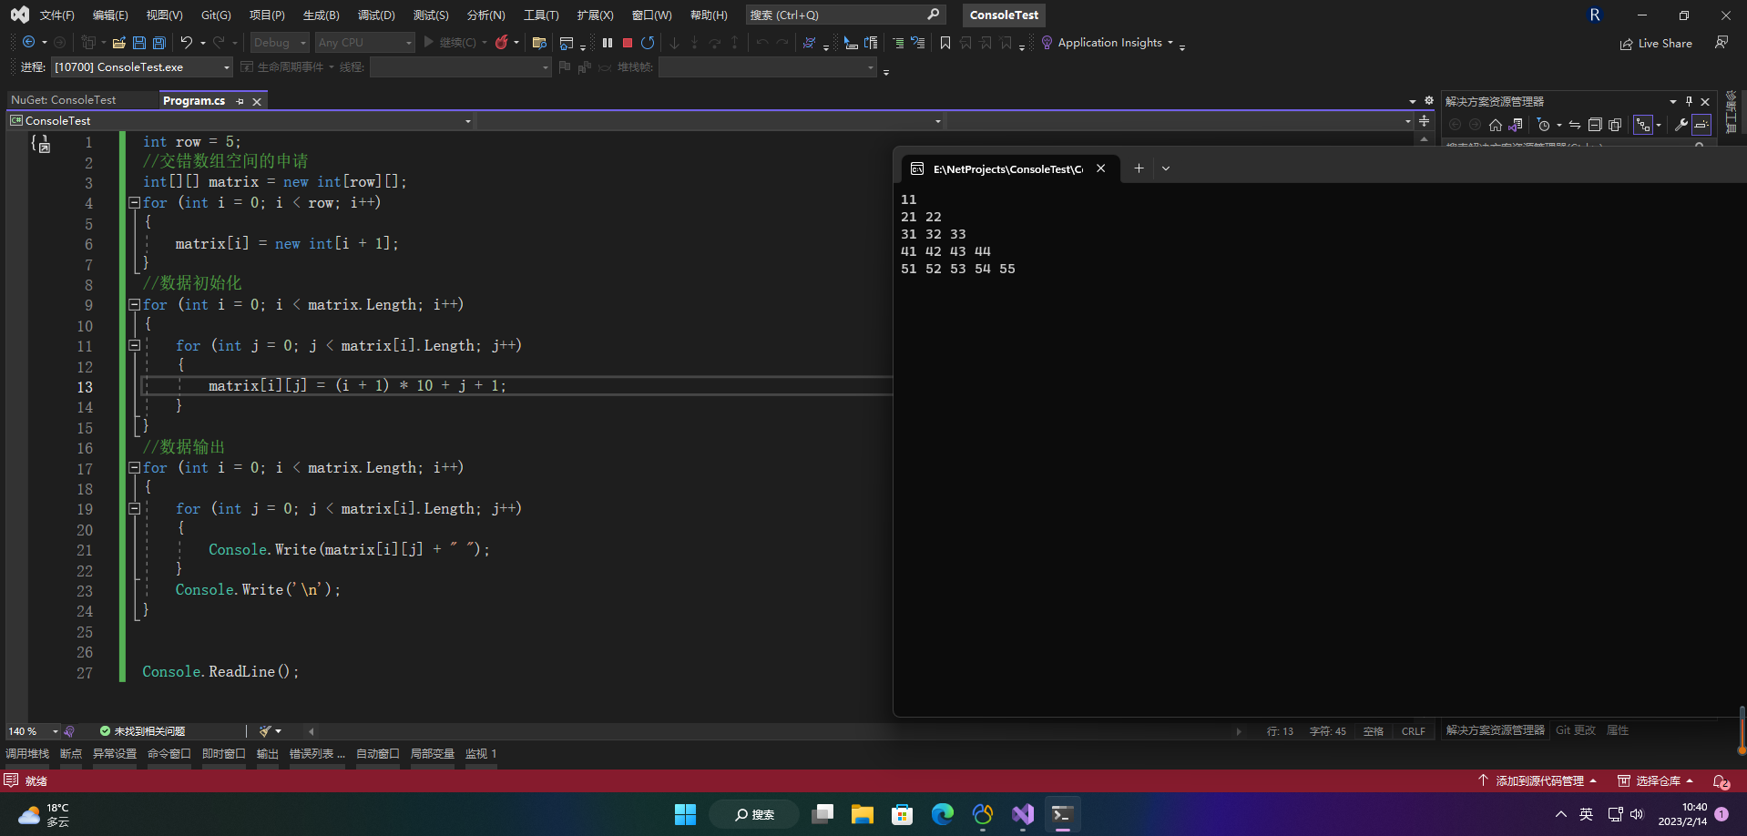Switch to the Git 更改 tab
The image size is (1747, 836).
(x=1575, y=730)
